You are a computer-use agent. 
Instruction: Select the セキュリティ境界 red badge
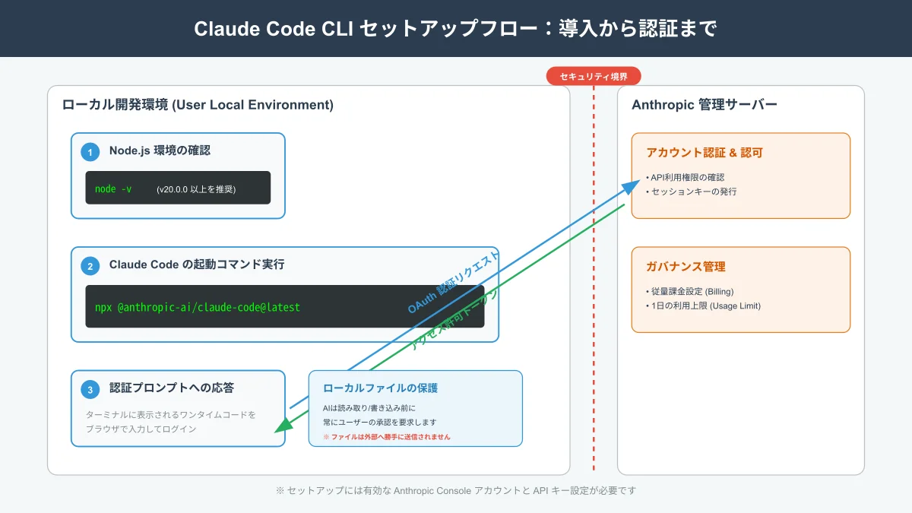[594, 76]
